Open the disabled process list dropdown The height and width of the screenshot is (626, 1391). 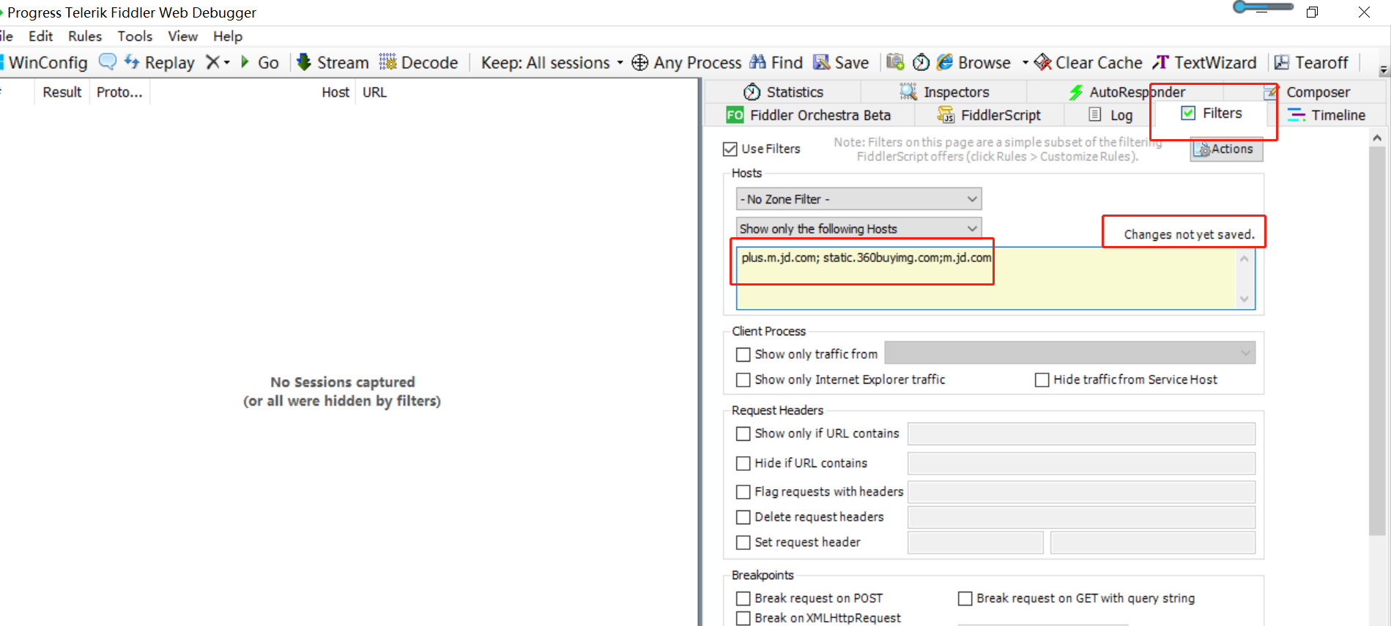pos(1069,353)
